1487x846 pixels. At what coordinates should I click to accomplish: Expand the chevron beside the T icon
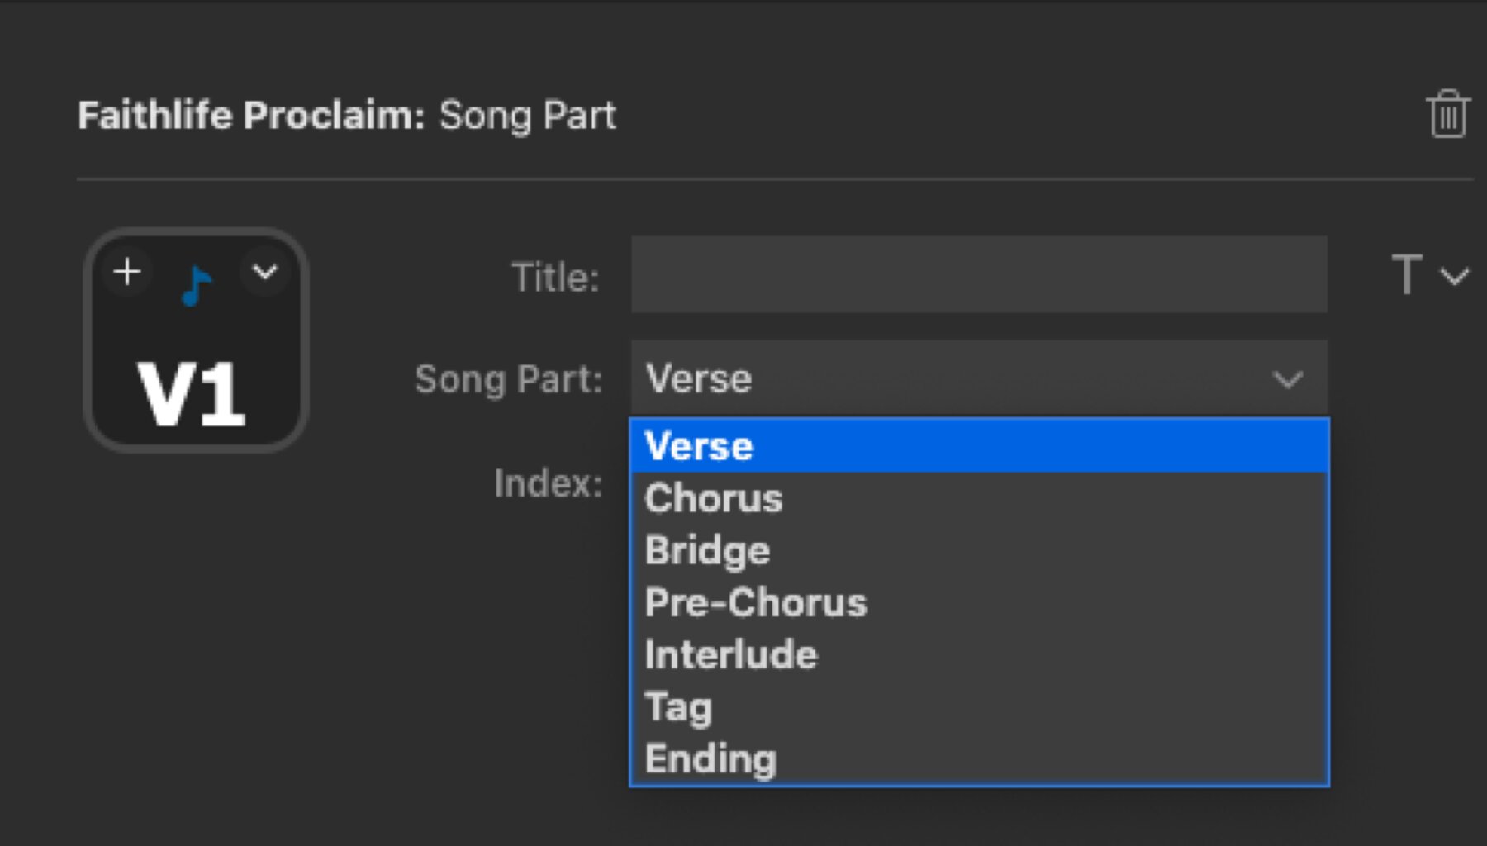(x=1455, y=276)
